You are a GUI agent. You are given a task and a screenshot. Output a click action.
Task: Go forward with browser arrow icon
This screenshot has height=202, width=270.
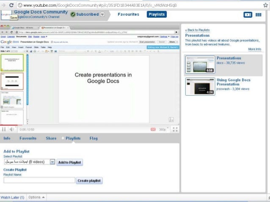[3, 5]
